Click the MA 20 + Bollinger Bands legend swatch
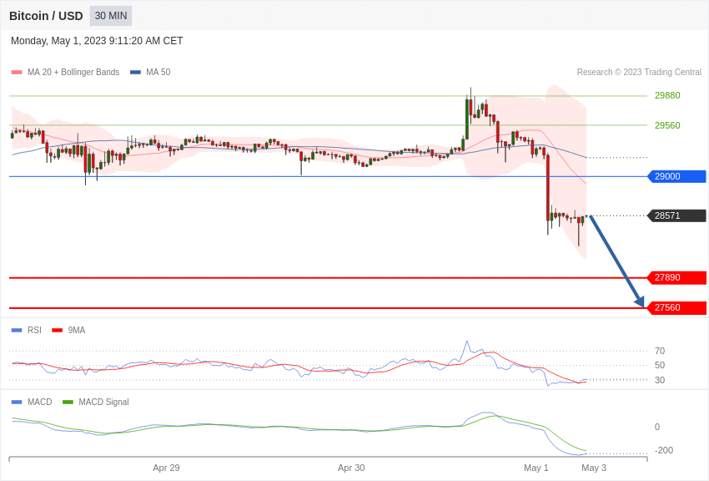The image size is (709, 481). [x=17, y=72]
